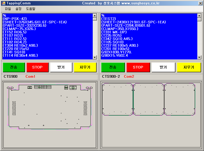
Task: Click the red STOP button for CTS900
Action: click(37, 67)
